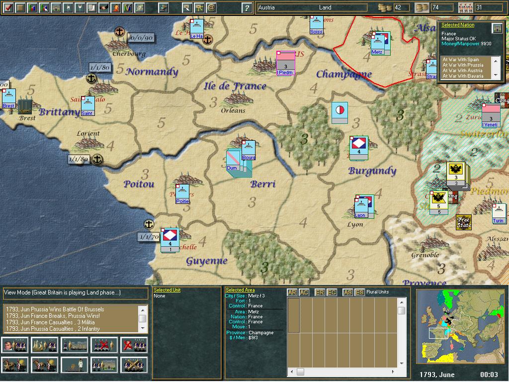Image resolution: width=509 pixels, height=382 pixels.
Task: Select 'At War With Spain' entry
Action: [461, 60]
